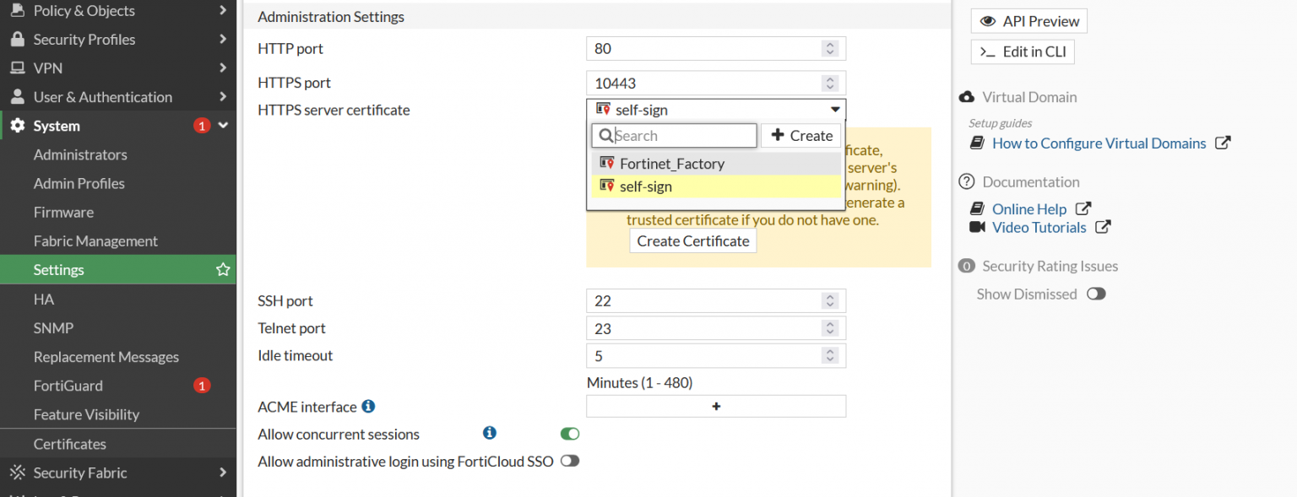Enable administrative login using FortiCloud SSO

tap(570, 461)
